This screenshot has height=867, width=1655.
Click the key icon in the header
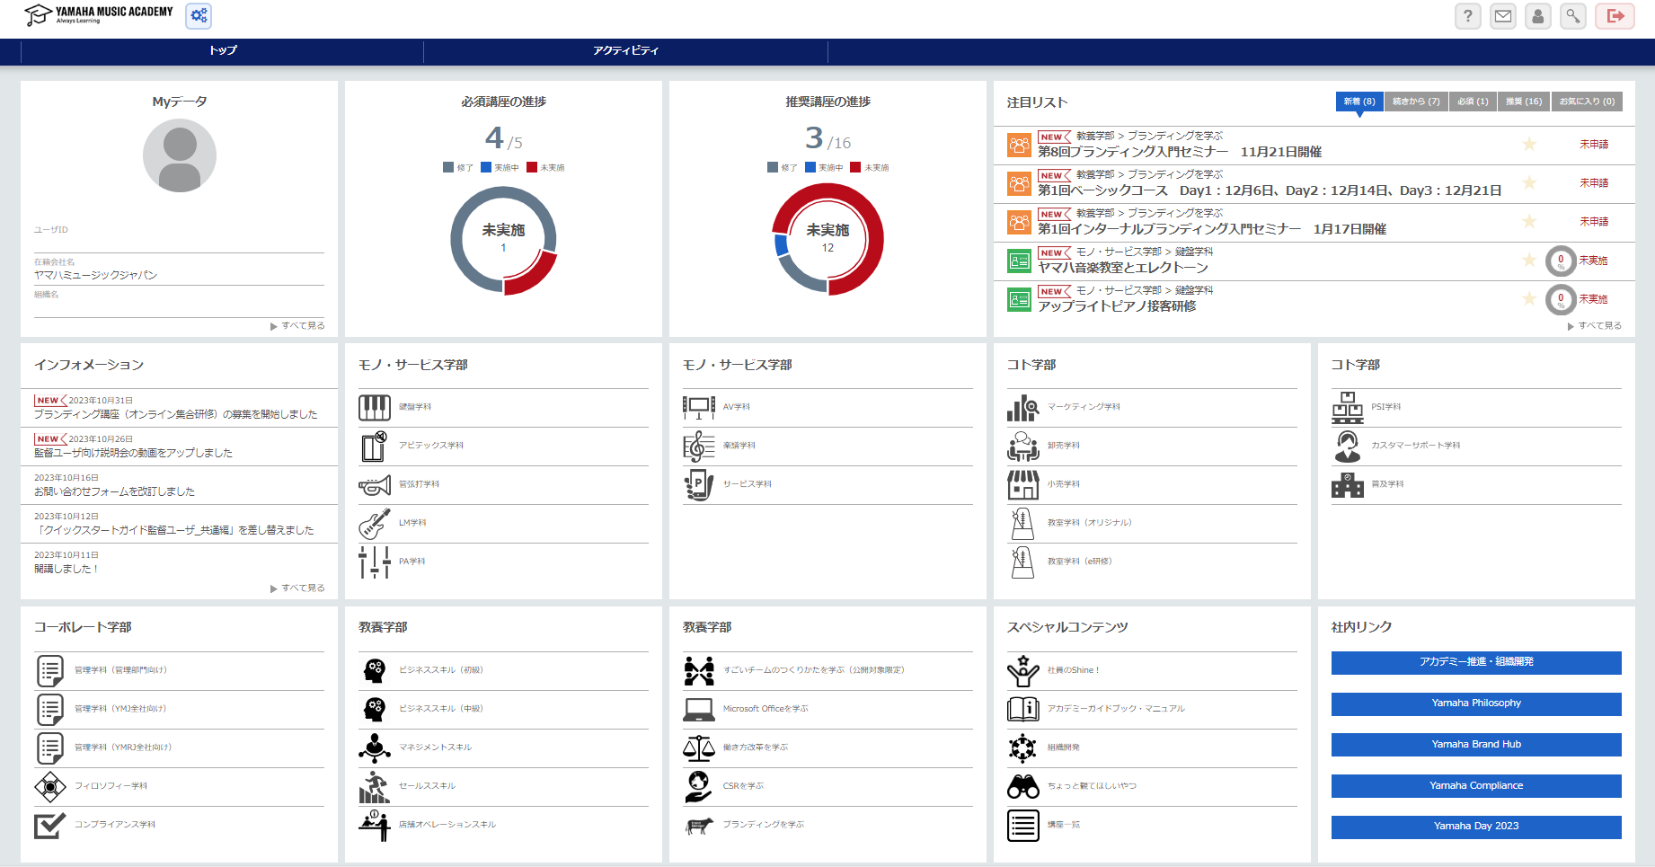(x=1573, y=15)
